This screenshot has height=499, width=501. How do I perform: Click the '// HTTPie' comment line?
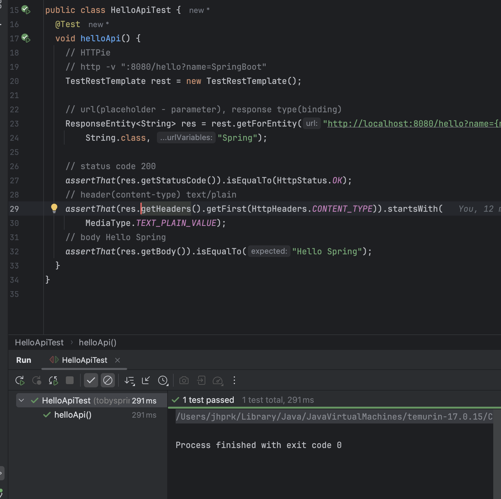point(88,53)
